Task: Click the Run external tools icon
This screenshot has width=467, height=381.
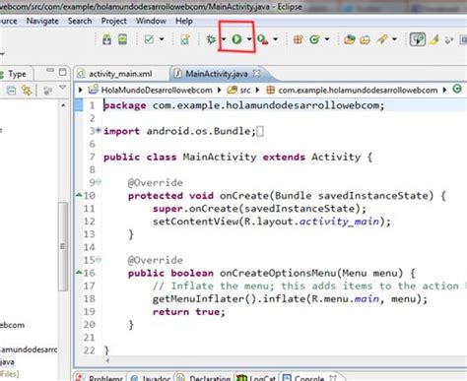Action: click(x=263, y=39)
